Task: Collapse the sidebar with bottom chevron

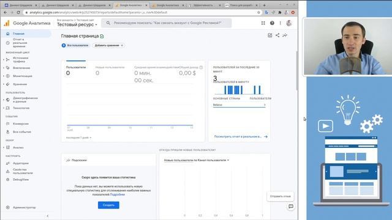Action: click(48, 216)
